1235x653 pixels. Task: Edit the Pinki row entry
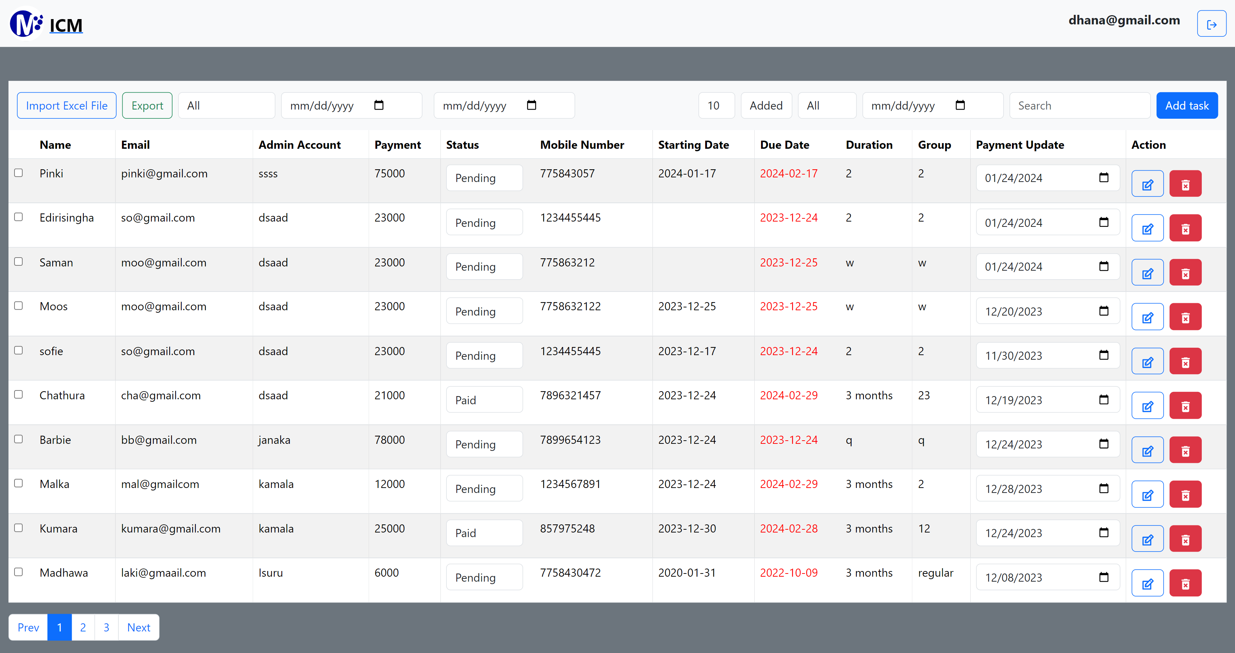click(1147, 184)
